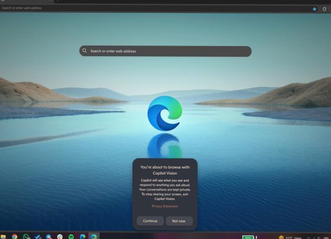Screen dimensions: 331x239
Task: Open WhatsApp from the taskbar
Action: tap(26, 237)
